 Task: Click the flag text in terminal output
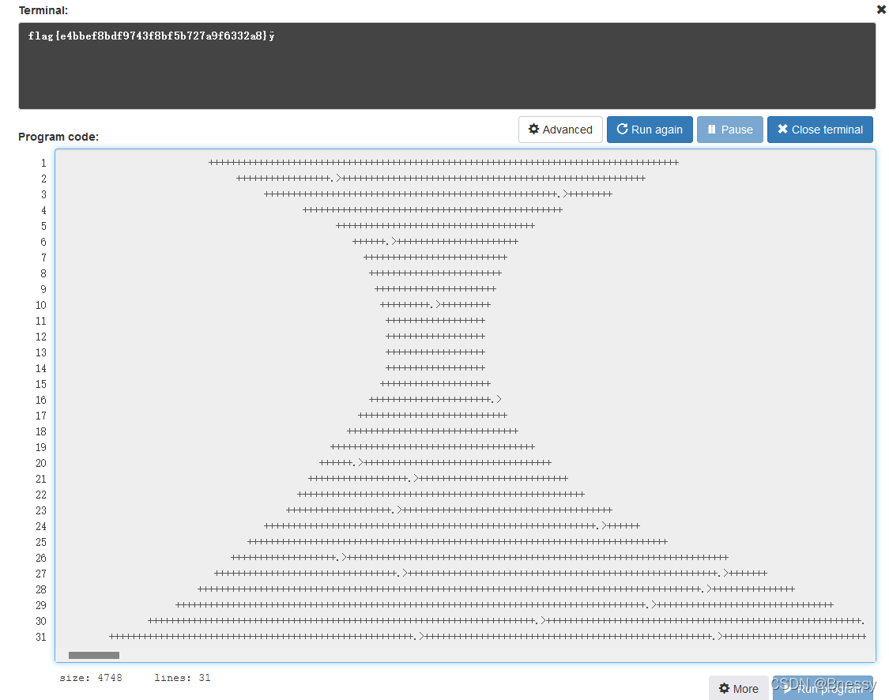coord(152,36)
